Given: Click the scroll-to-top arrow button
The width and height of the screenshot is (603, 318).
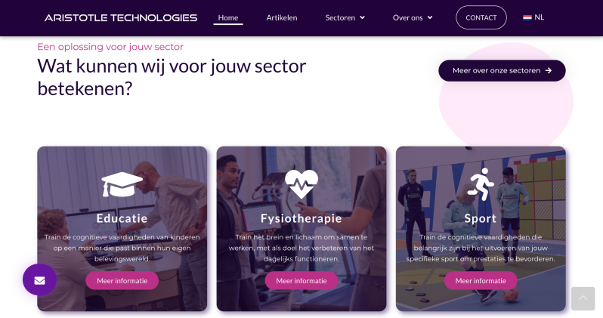Looking at the screenshot, I should (583, 298).
